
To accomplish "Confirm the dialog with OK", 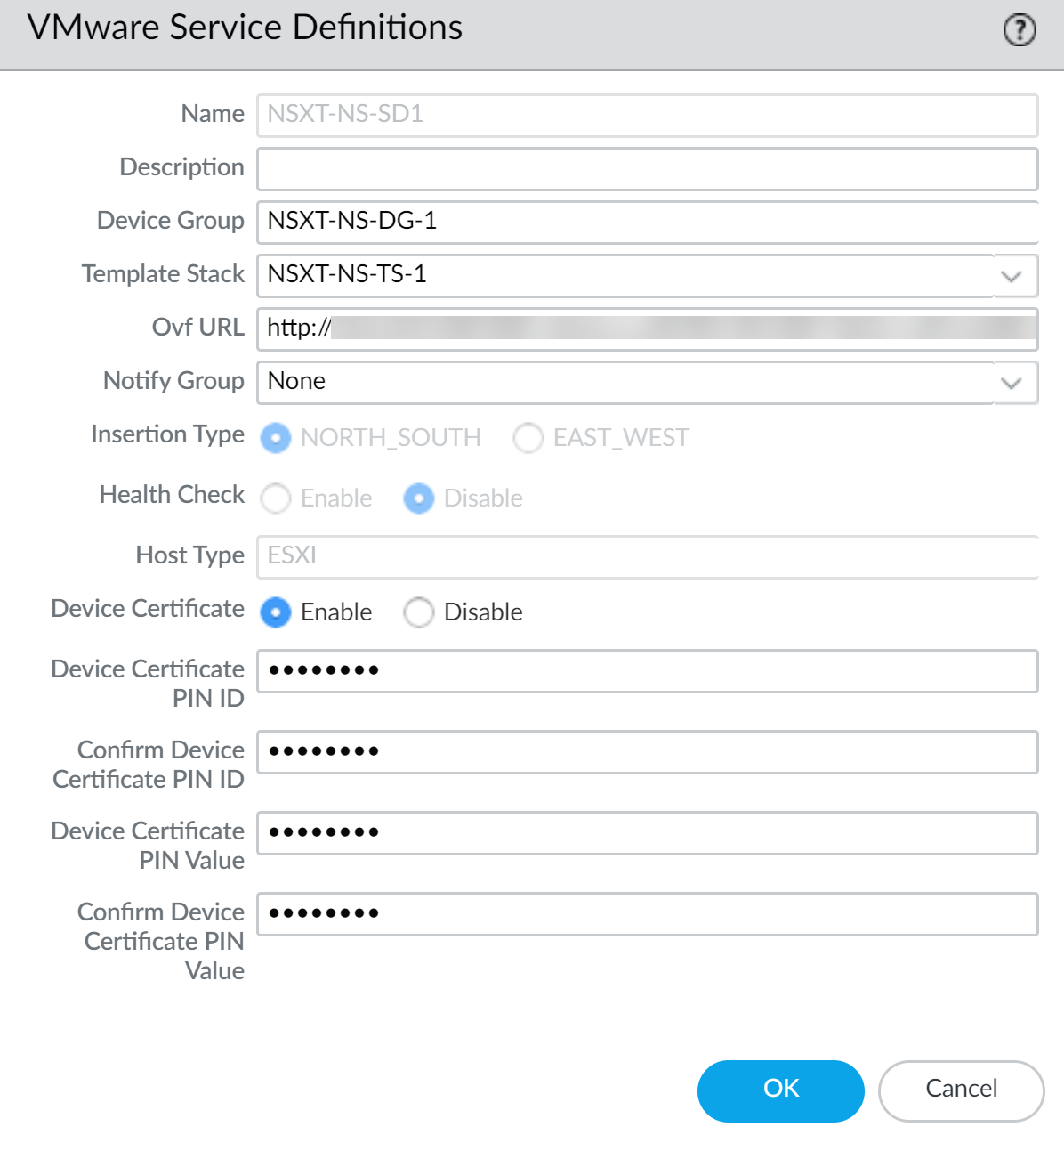I will tap(781, 1091).
